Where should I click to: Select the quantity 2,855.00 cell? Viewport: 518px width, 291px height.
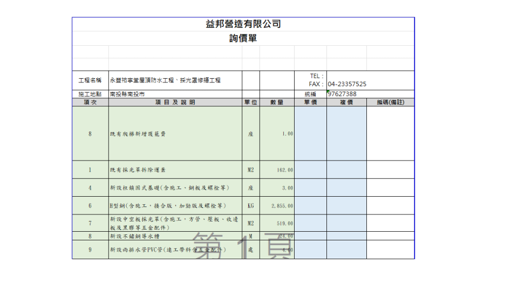[277, 205]
